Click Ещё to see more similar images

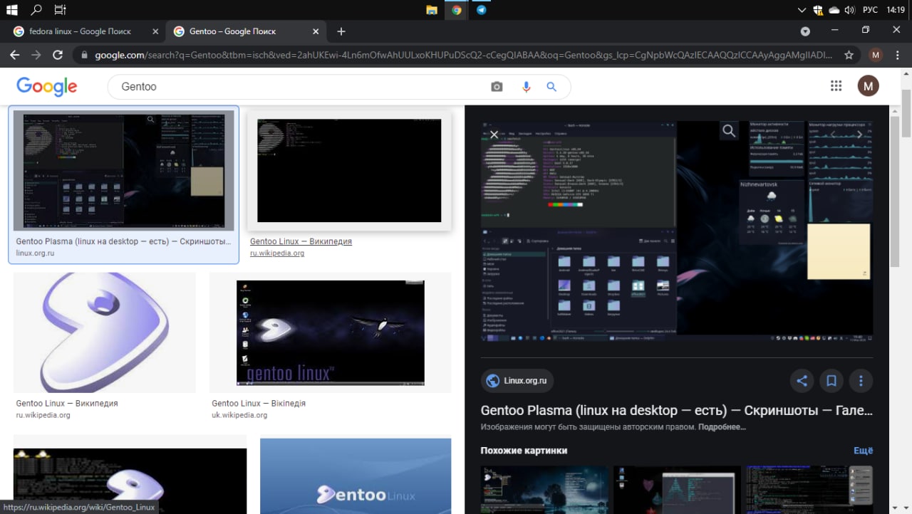[863, 451]
